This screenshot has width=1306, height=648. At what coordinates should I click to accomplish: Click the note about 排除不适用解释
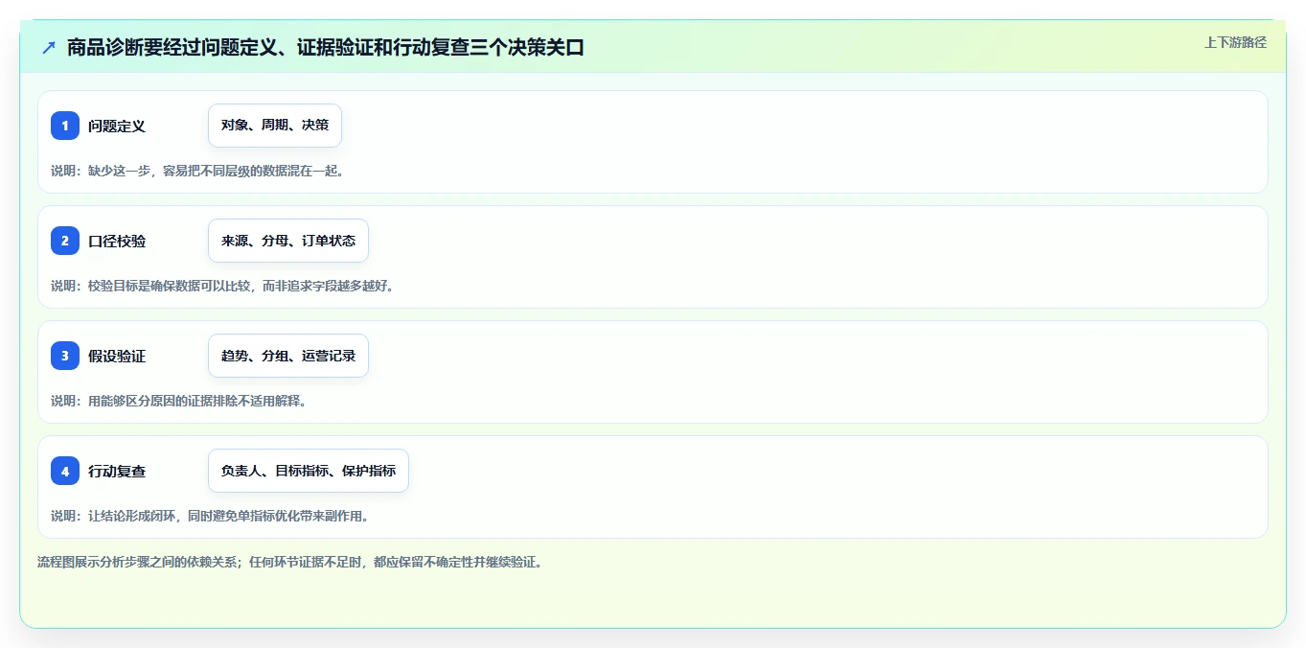[x=178, y=401]
